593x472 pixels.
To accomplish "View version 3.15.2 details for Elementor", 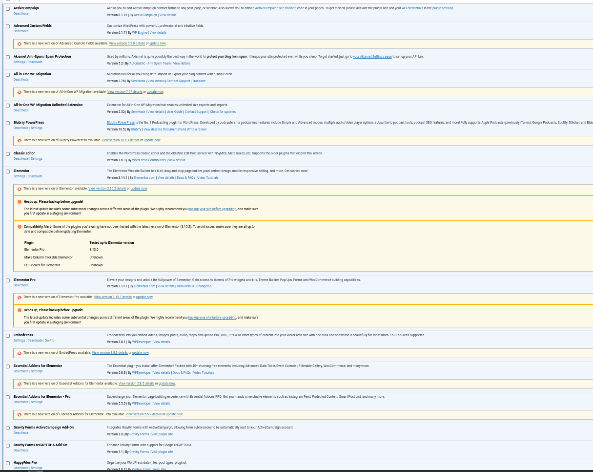I will [x=107, y=189].
